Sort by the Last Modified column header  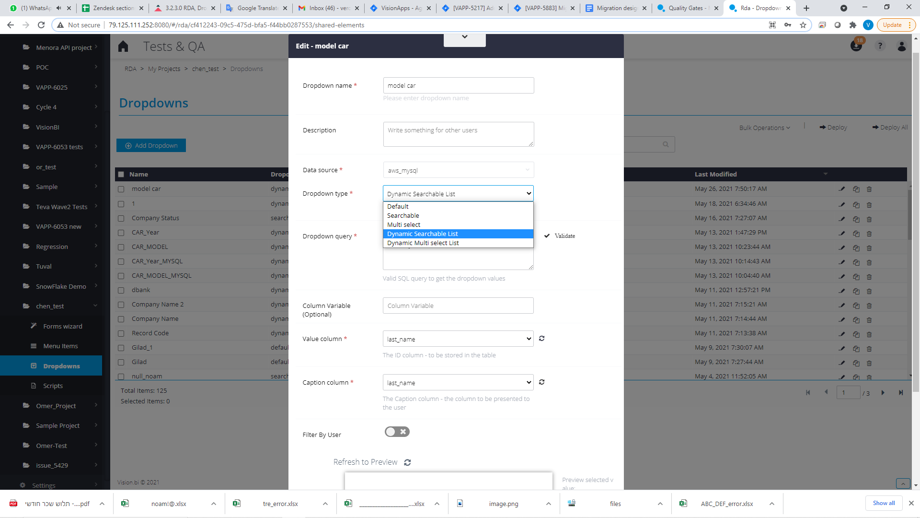coord(715,174)
